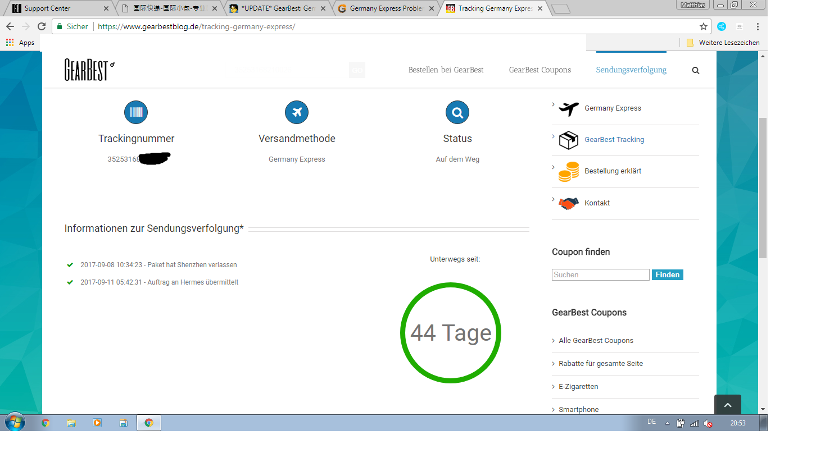The image size is (816, 467).
Task: Click the Auftrag an Hermes übermittelt entry
Action: tap(160, 282)
